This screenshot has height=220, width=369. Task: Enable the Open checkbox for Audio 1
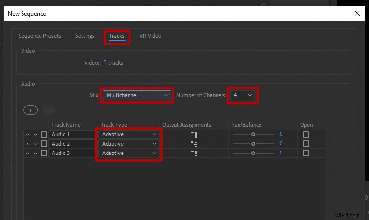pos(306,134)
